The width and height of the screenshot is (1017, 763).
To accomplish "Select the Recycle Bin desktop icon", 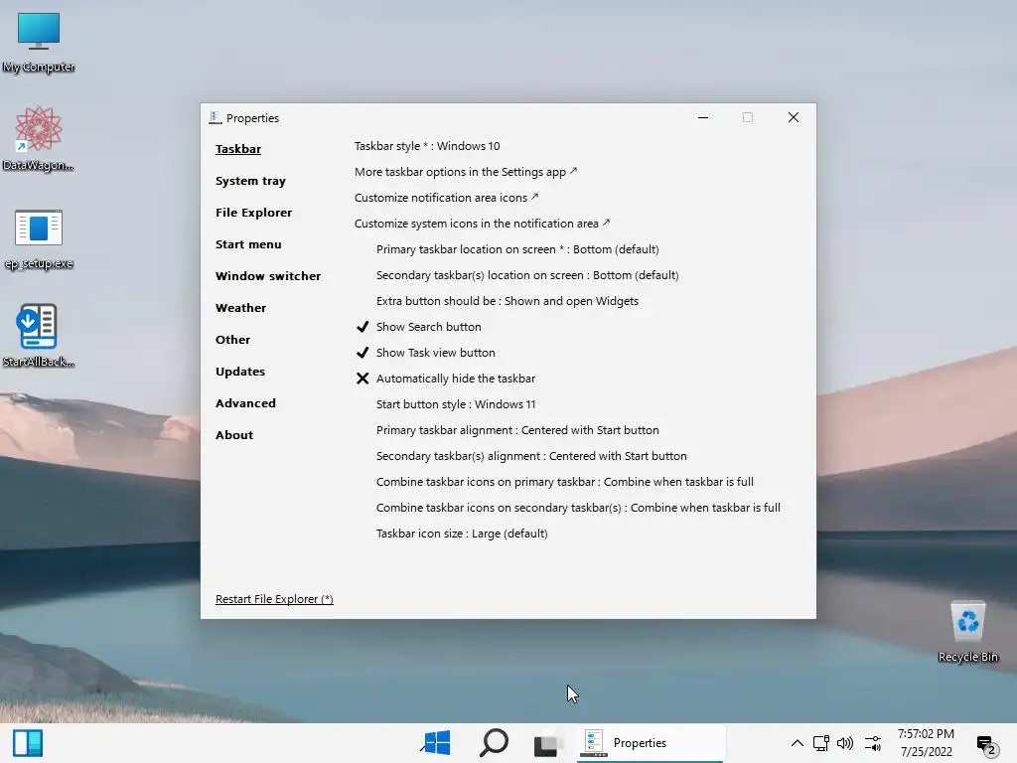I will pos(967,632).
